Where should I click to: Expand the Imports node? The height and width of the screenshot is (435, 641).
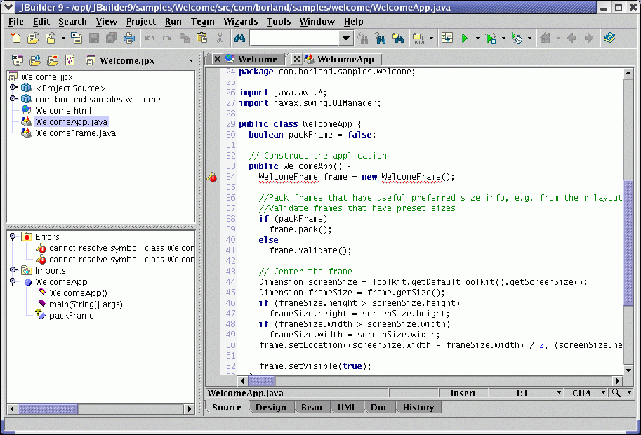click(x=13, y=271)
